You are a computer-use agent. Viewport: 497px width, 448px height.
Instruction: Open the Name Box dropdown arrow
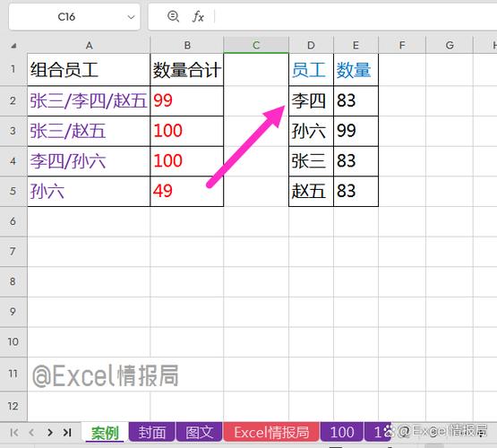131,17
